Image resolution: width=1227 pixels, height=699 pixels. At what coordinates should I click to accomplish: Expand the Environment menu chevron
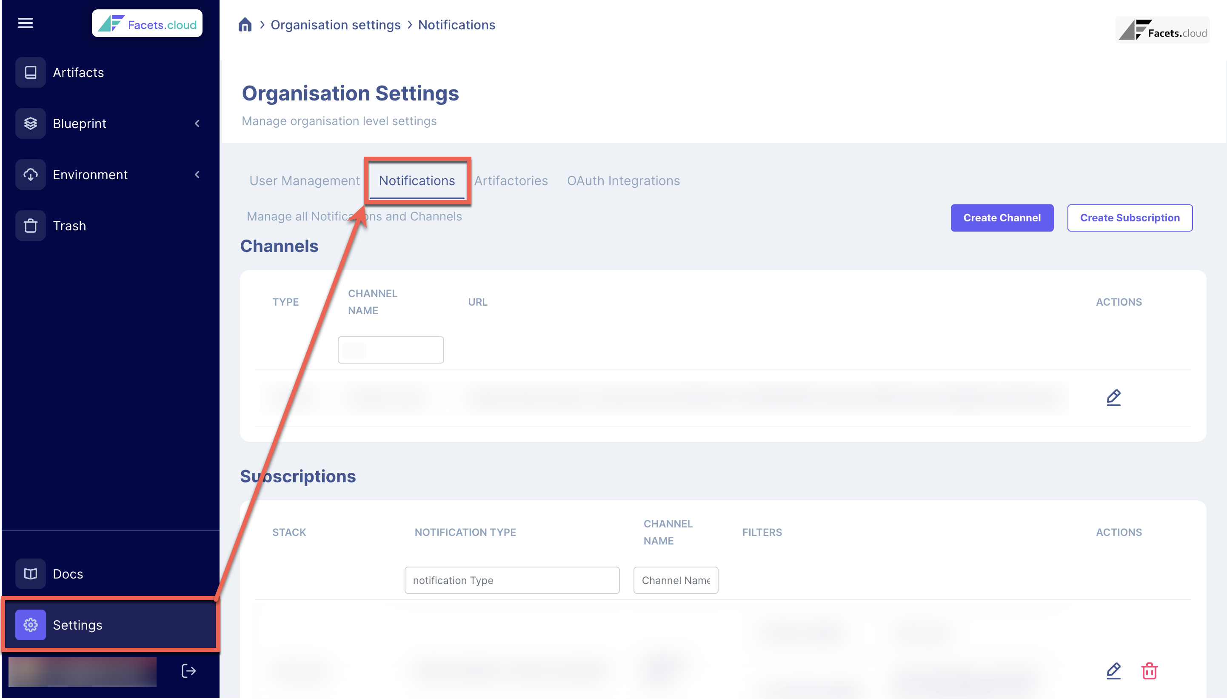click(x=197, y=175)
